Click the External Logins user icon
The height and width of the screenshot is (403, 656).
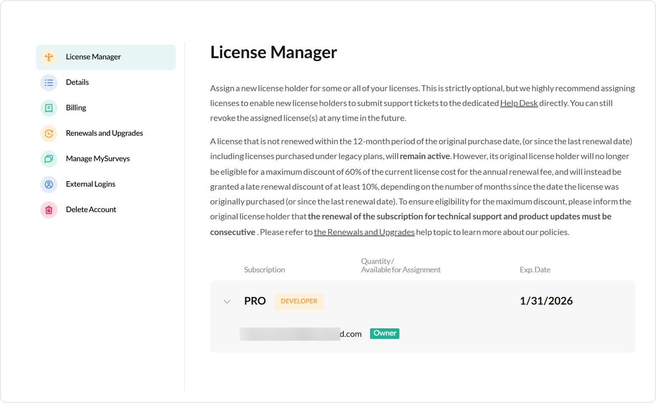point(49,184)
